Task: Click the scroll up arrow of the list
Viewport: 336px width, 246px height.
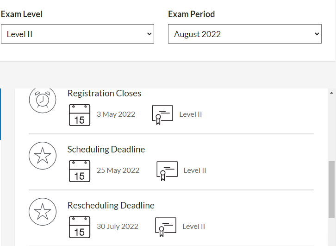Action: 331,93
